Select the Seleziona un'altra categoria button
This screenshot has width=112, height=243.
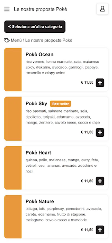(x=35, y=27)
